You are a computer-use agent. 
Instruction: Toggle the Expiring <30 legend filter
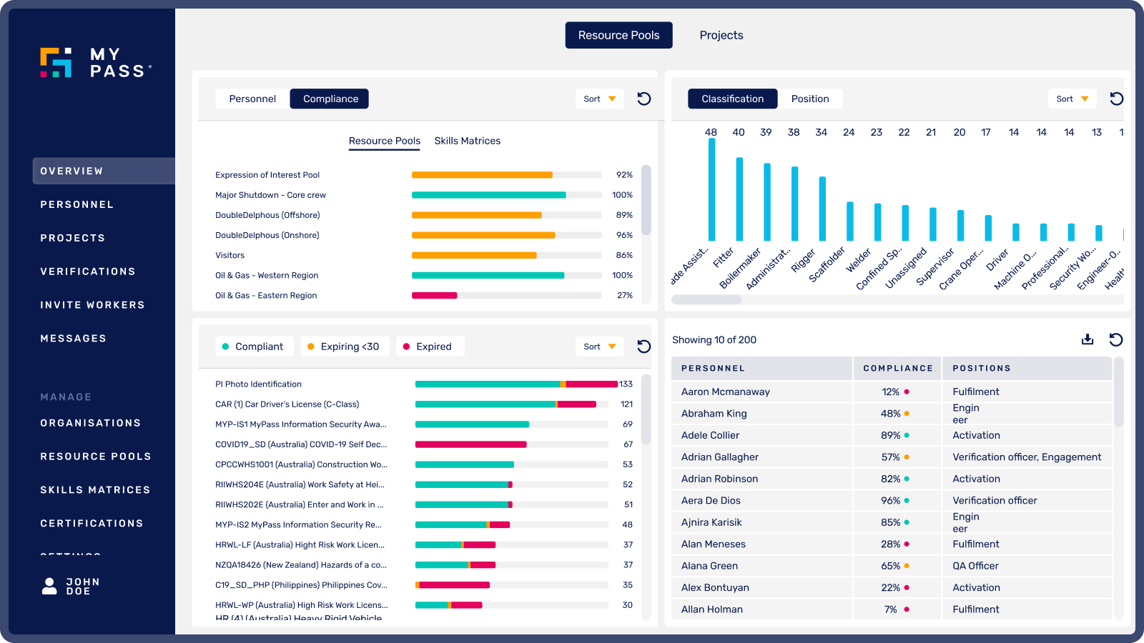(x=345, y=347)
